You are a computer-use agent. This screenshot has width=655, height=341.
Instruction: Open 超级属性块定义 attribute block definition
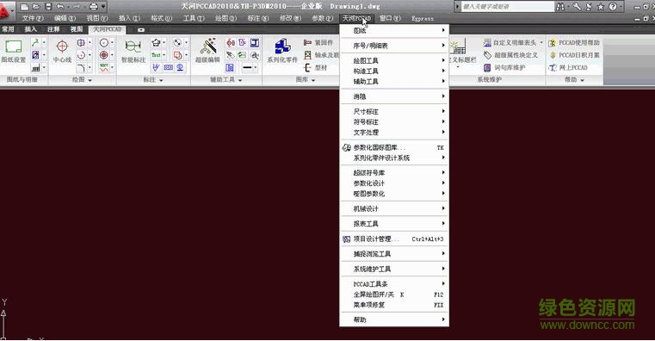pos(510,55)
